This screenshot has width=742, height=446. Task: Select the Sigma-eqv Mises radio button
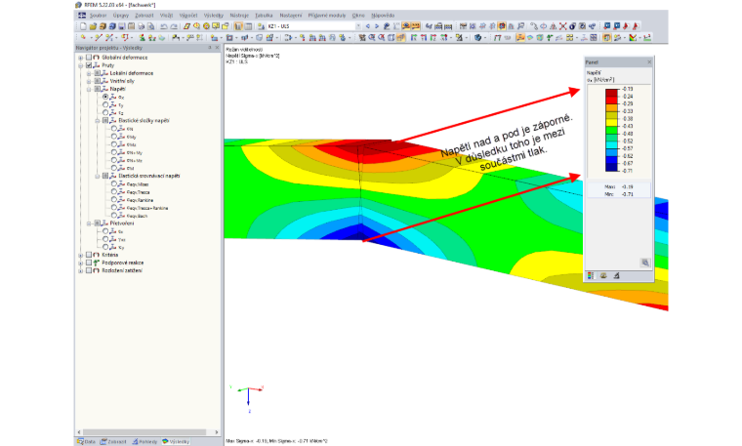point(113,183)
